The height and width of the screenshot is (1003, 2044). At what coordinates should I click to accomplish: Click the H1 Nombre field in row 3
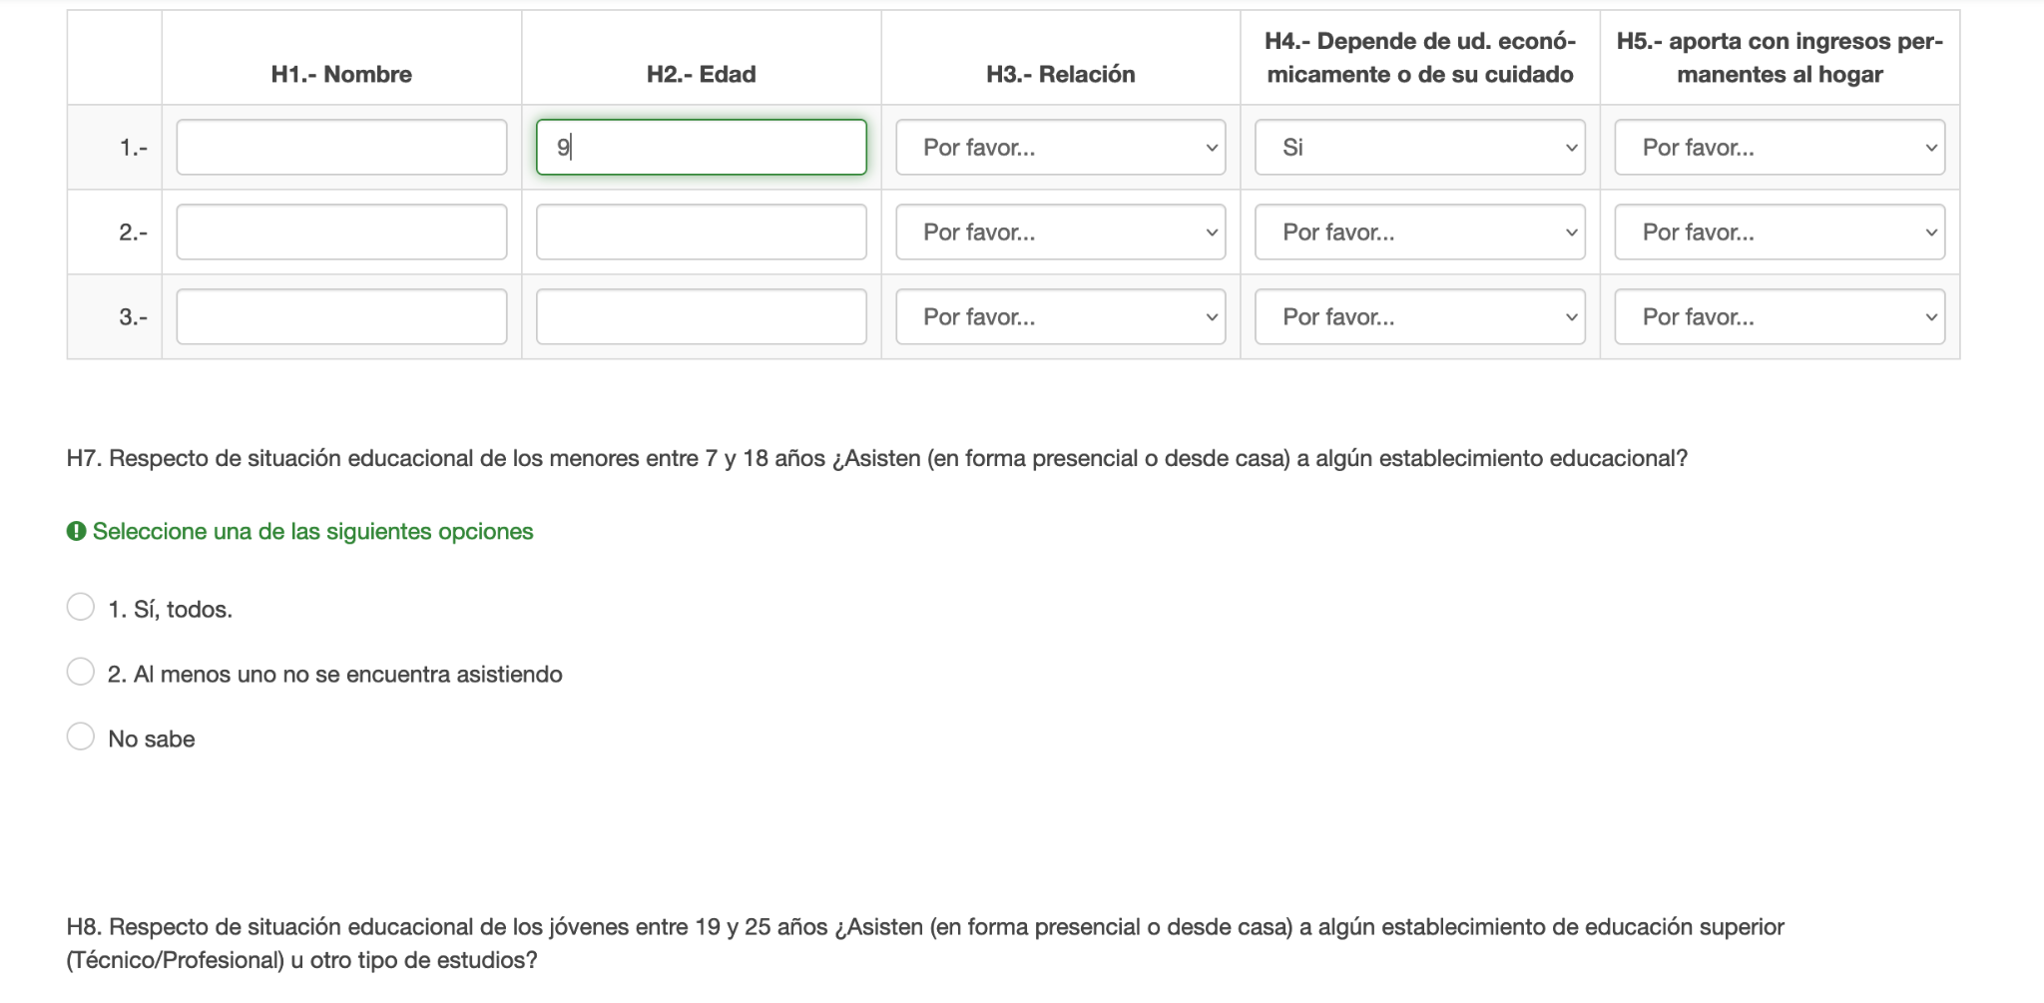tap(341, 317)
